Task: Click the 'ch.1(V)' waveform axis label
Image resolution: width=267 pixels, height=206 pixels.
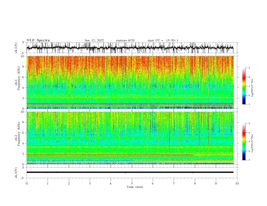Action: 16,48
